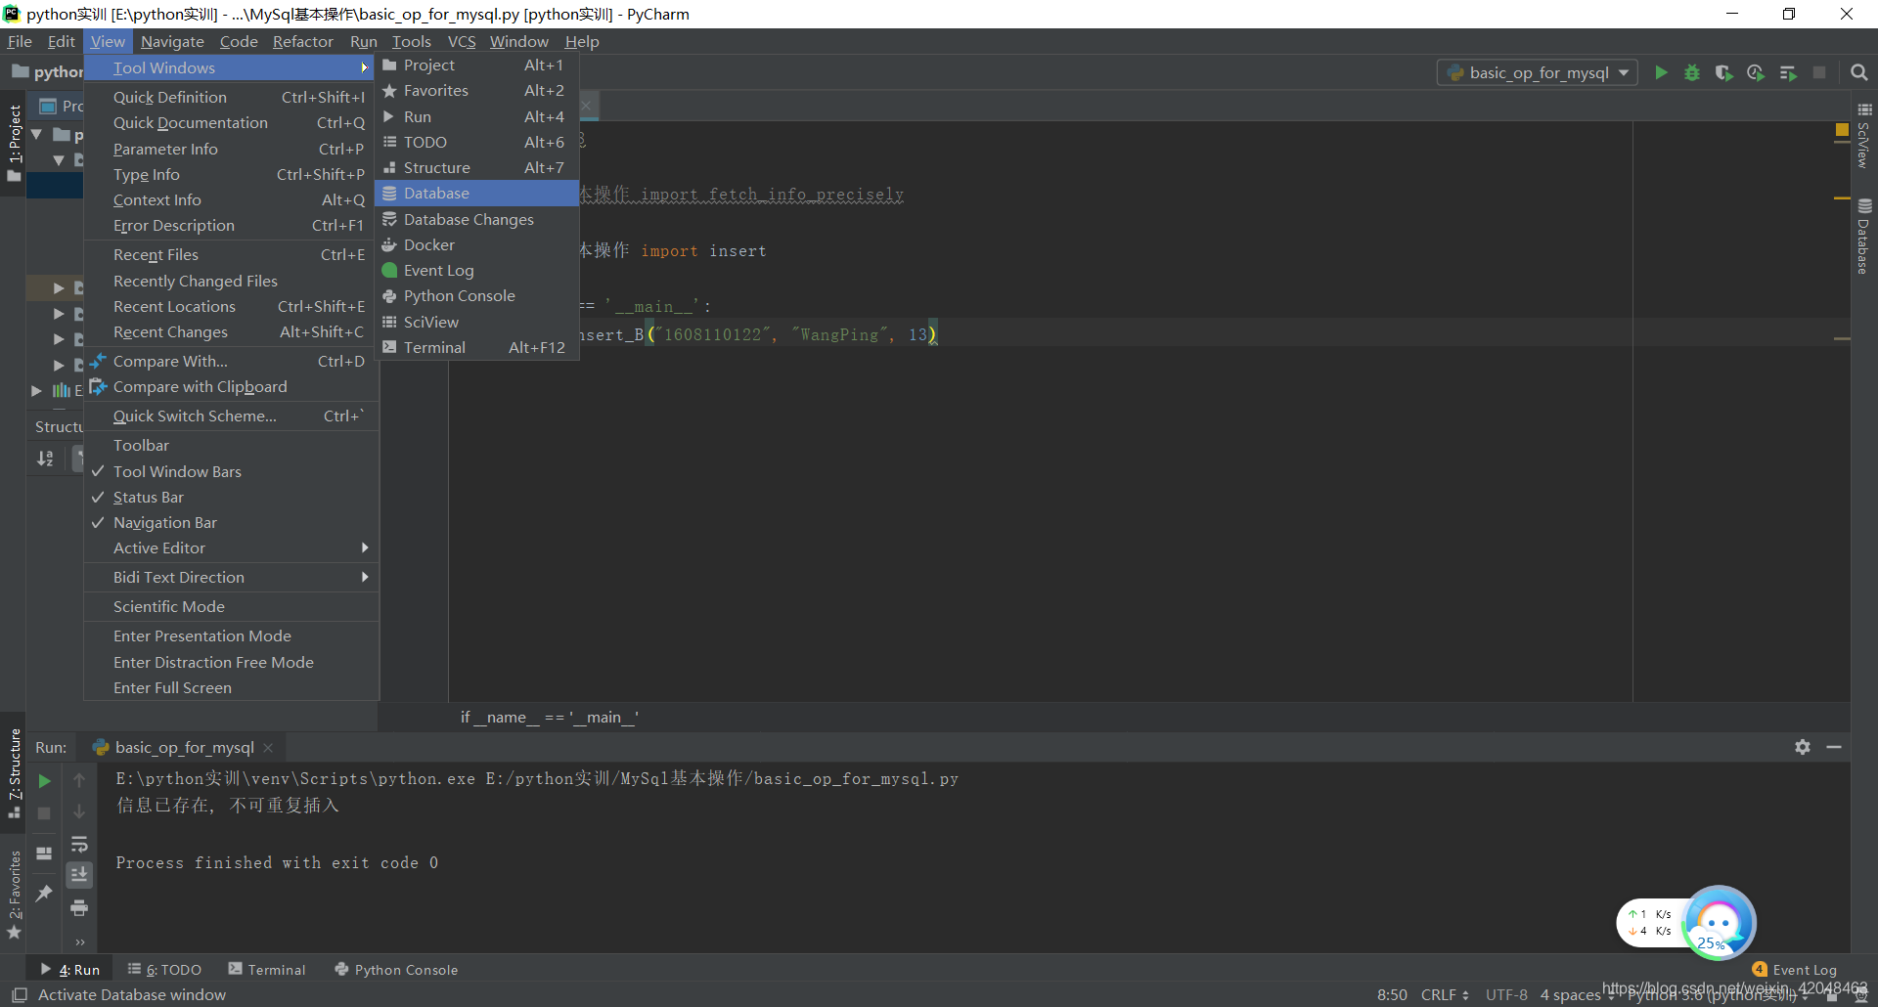
Task: Switch to Python Console bottom tab
Action: (x=396, y=970)
